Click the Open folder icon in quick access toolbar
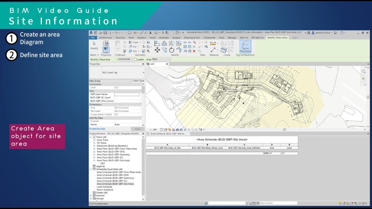 [x=101, y=33]
